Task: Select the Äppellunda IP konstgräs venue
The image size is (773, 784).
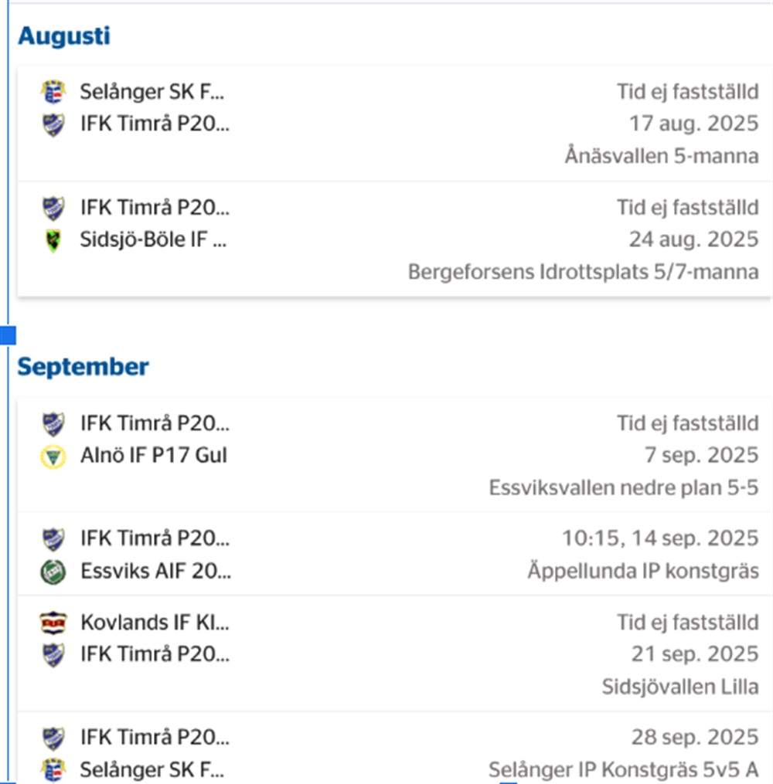Action: tap(642, 572)
